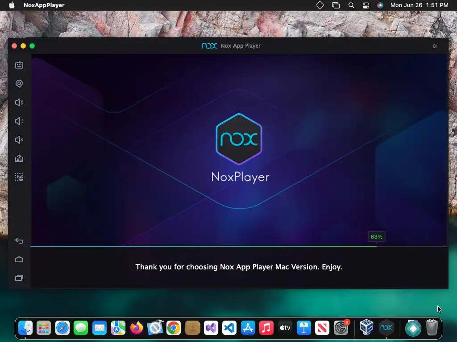Click the Siri icon in menu bar
The width and height of the screenshot is (457, 342).
[x=380, y=5]
